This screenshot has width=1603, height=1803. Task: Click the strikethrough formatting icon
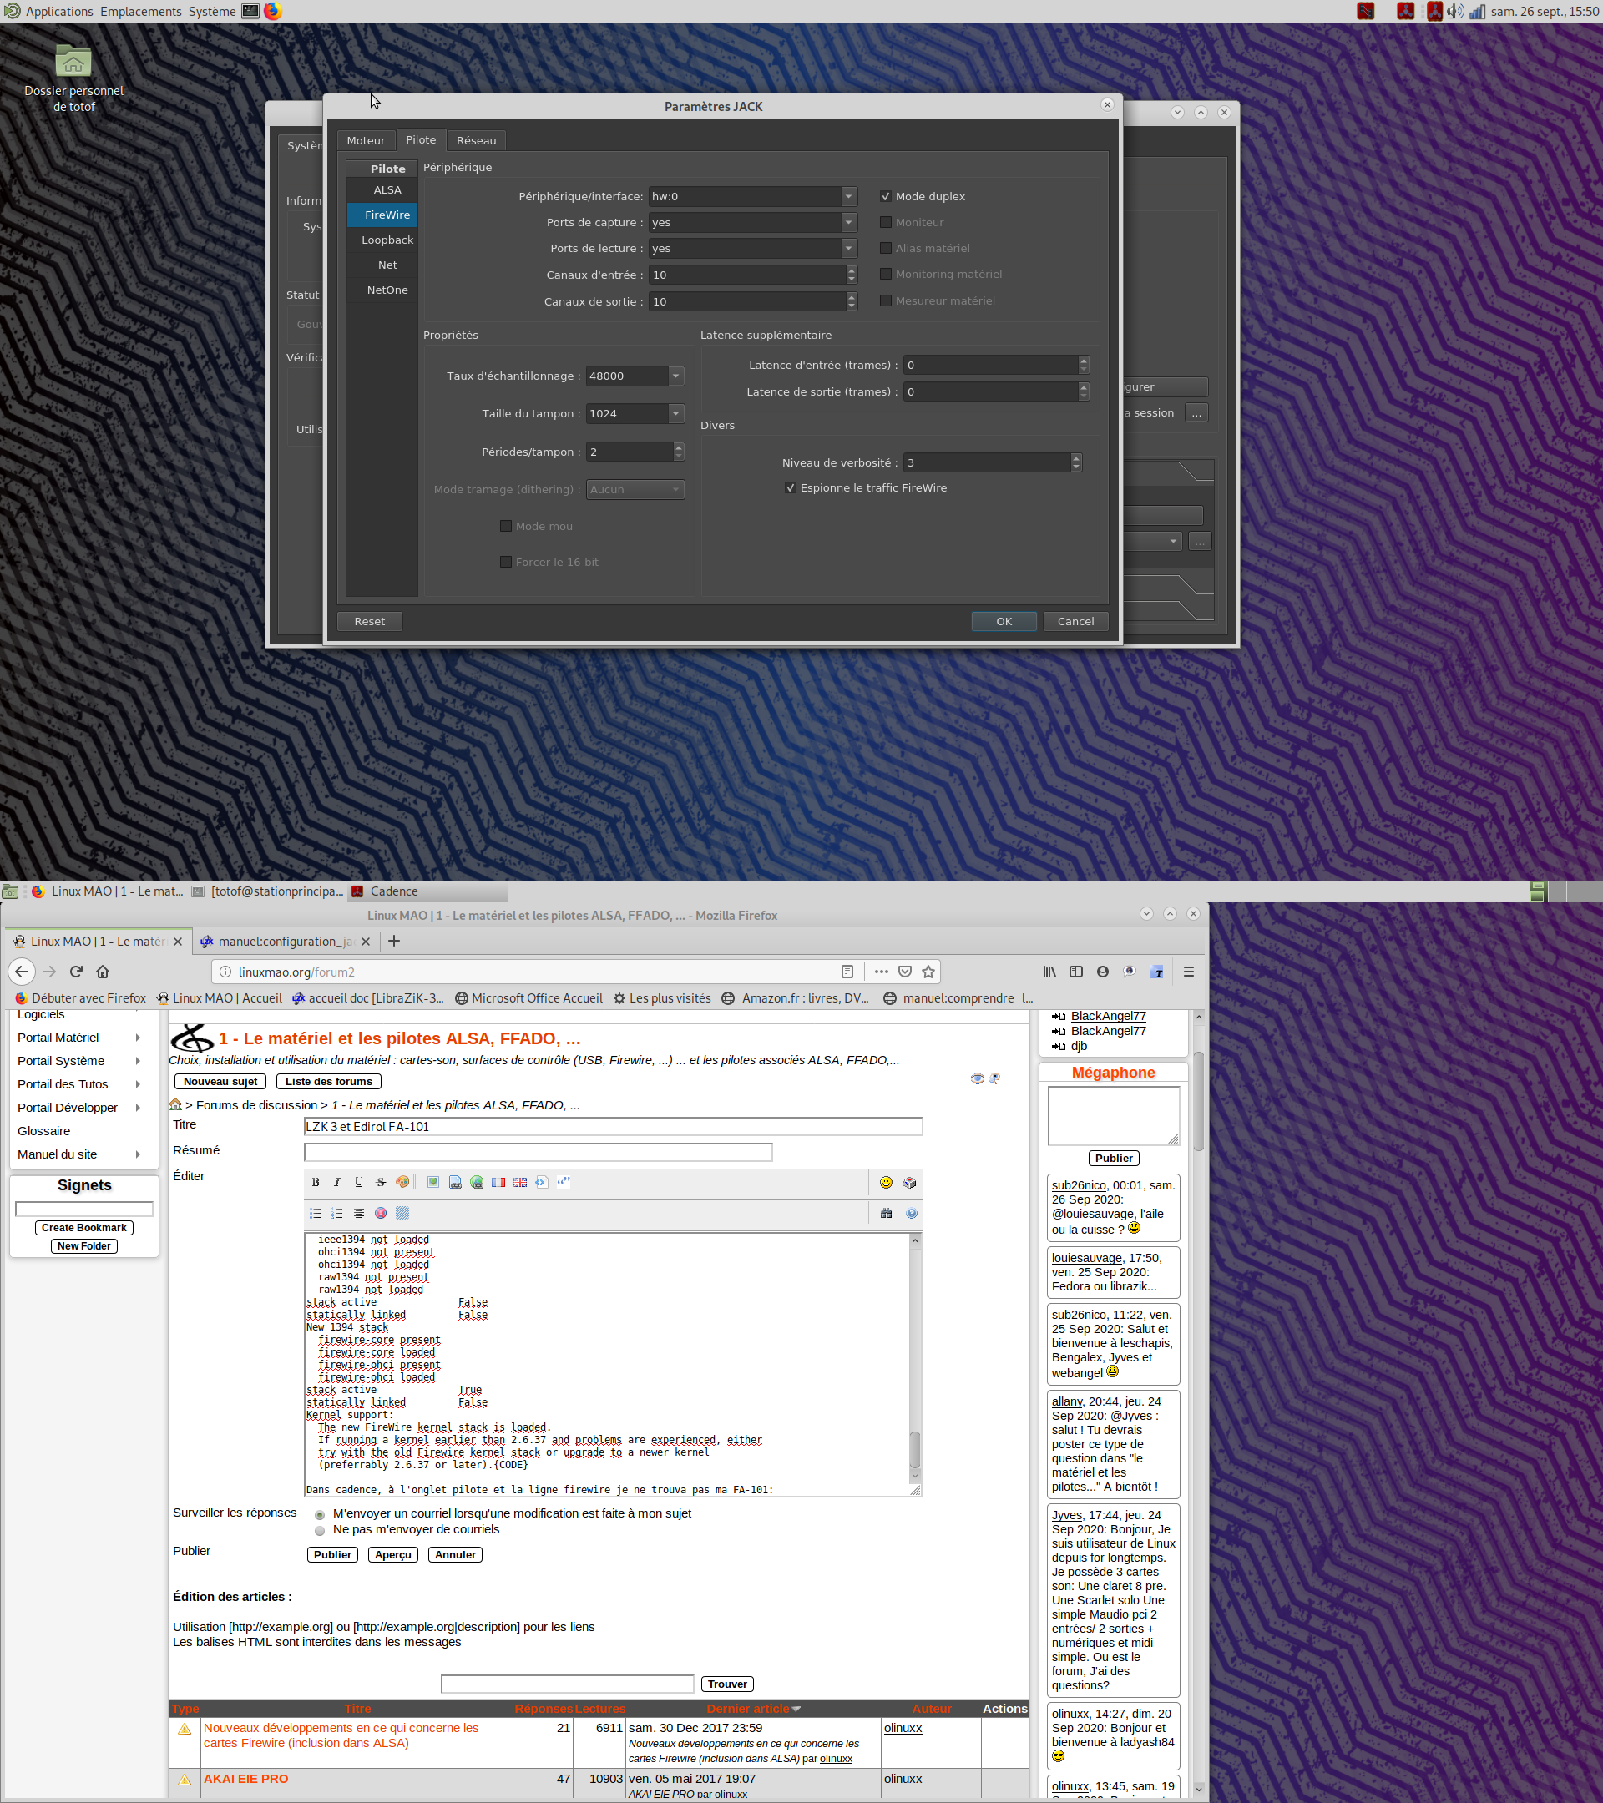click(380, 1182)
